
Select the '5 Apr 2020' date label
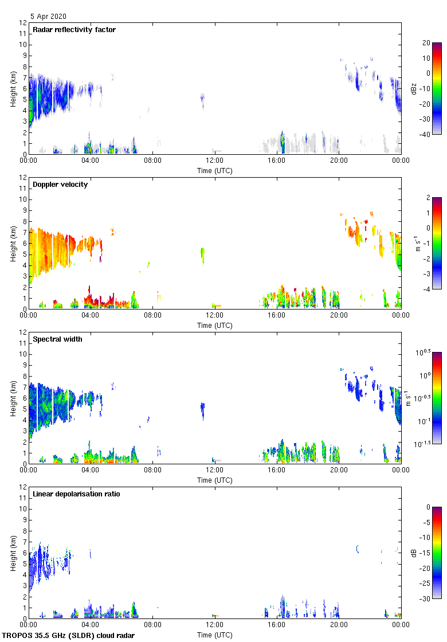coord(48,17)
